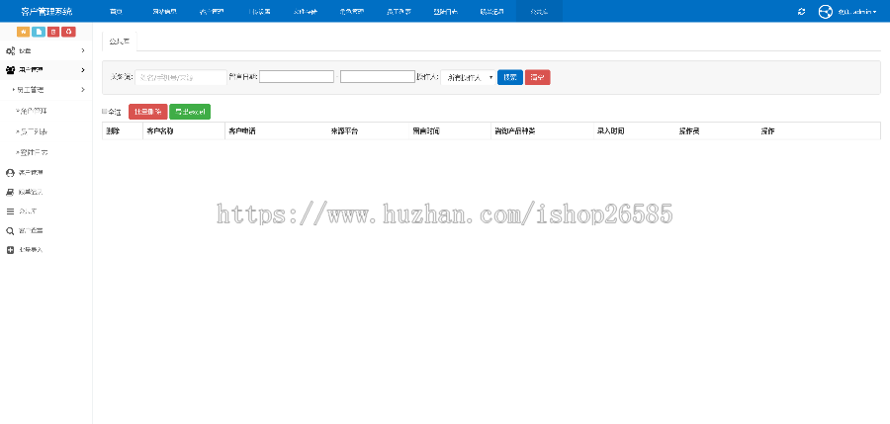This screenshot has height=424, width=890.
Task: Click the user-circle icon in sidebar
Action: (x=10, y=173)
